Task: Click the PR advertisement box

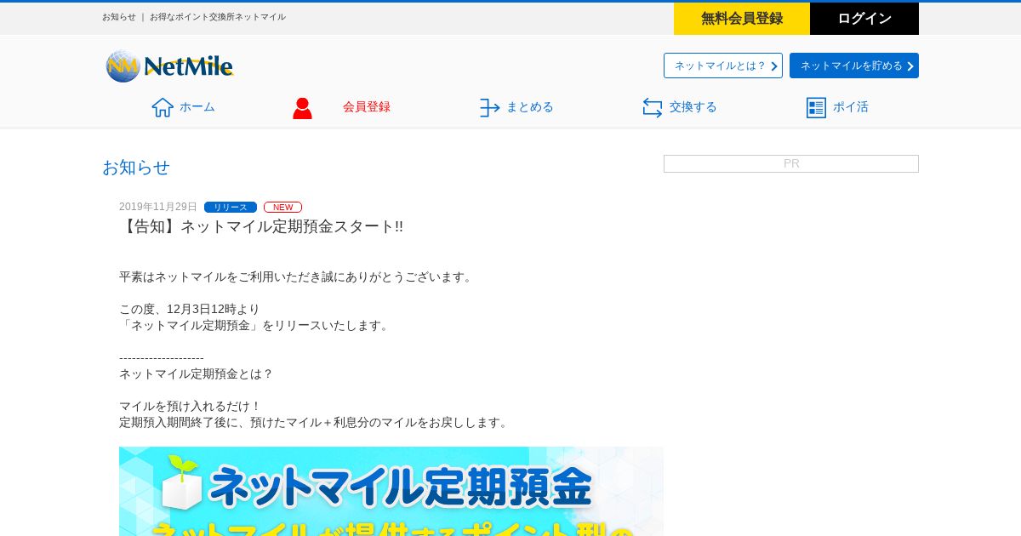Action: [791, 163]
